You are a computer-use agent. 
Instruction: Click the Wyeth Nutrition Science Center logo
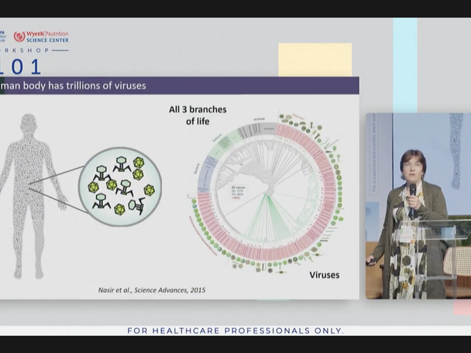[x=41, y=36]
